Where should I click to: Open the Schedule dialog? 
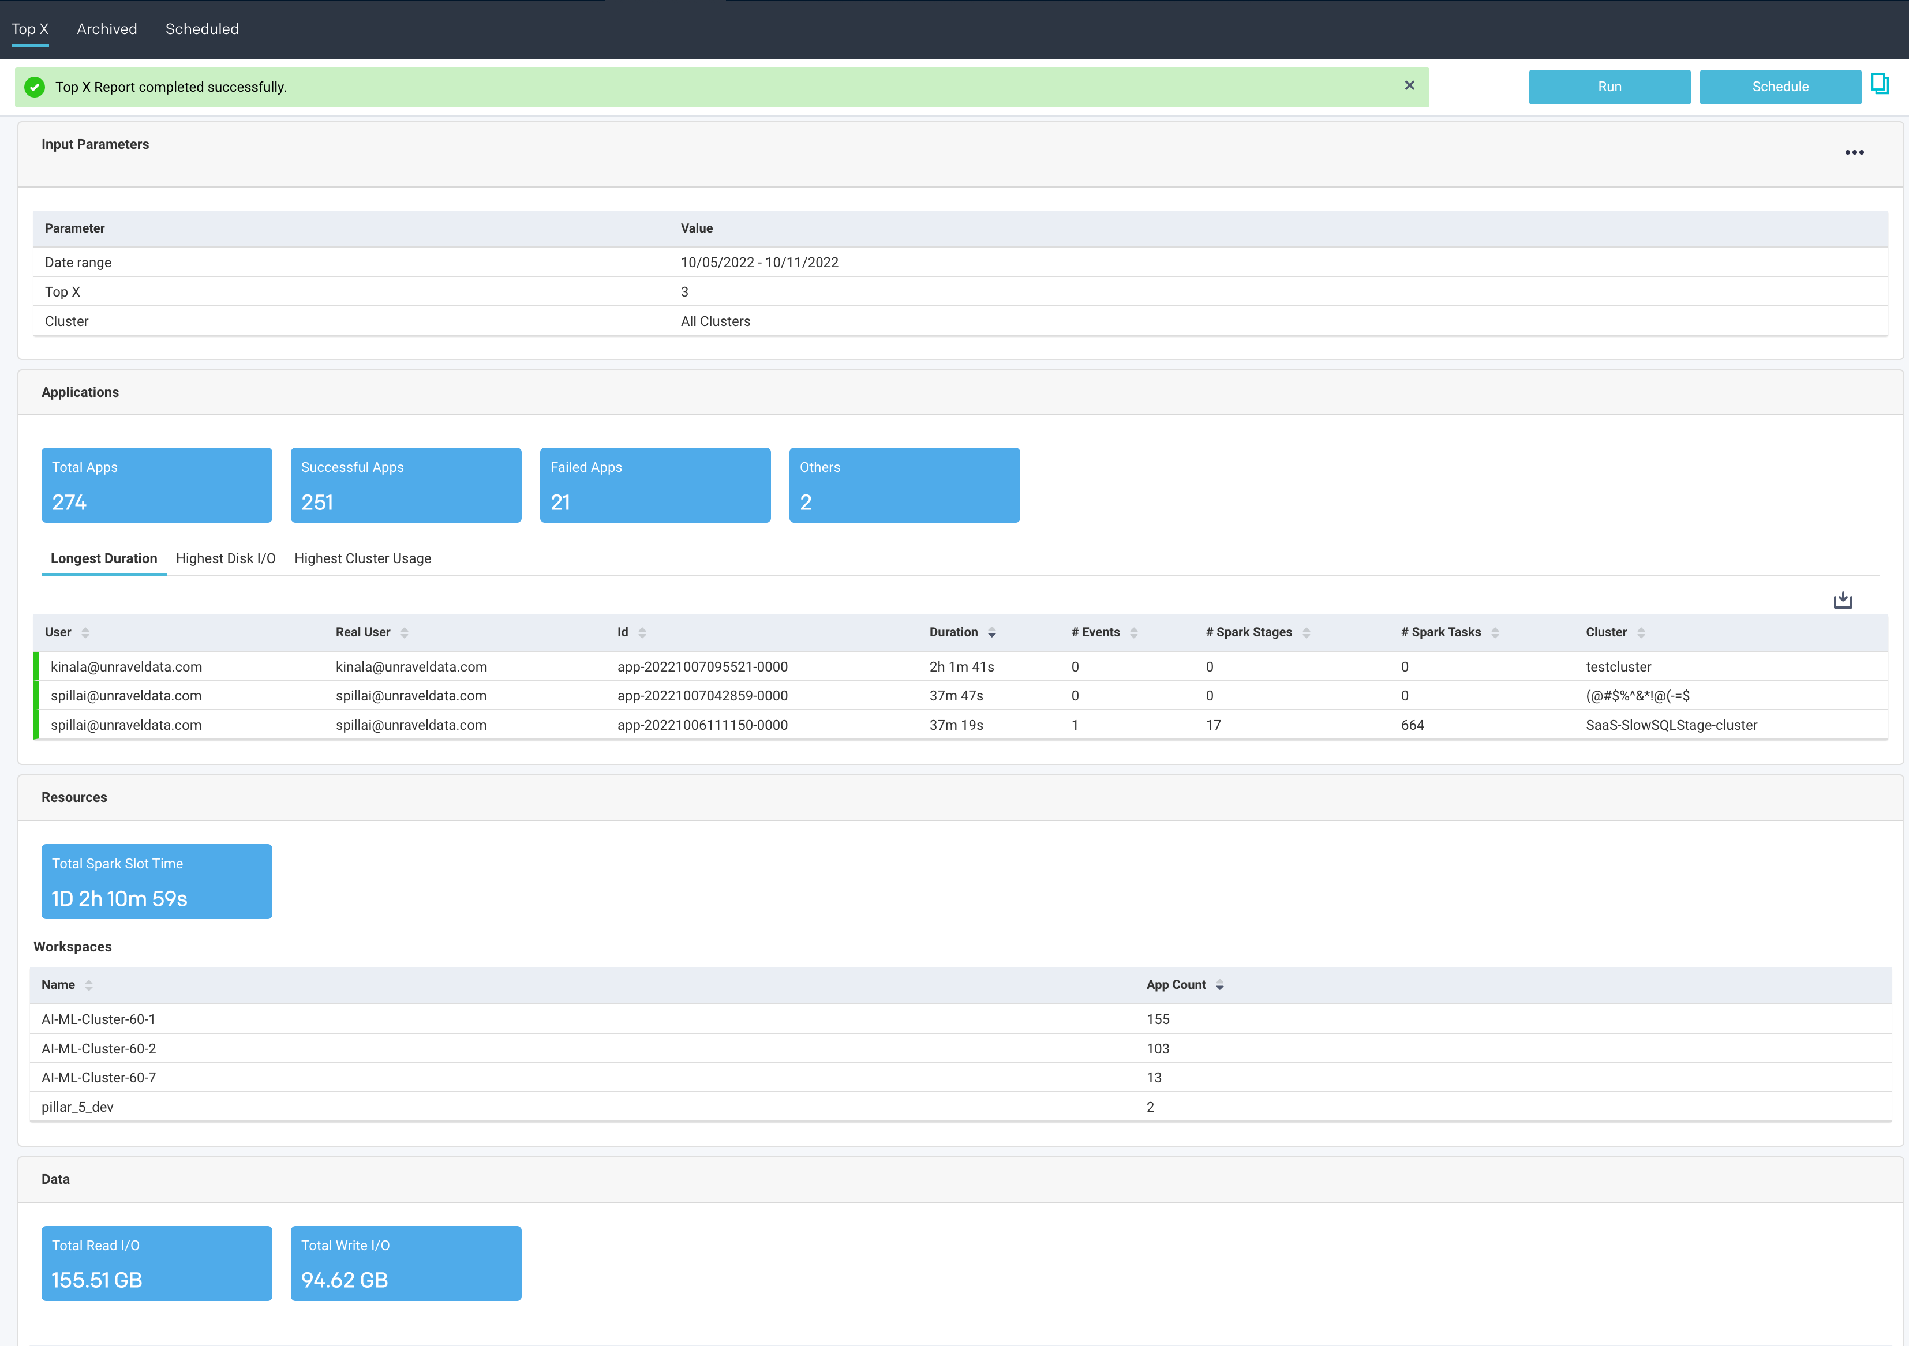[x=1780, y=87]
